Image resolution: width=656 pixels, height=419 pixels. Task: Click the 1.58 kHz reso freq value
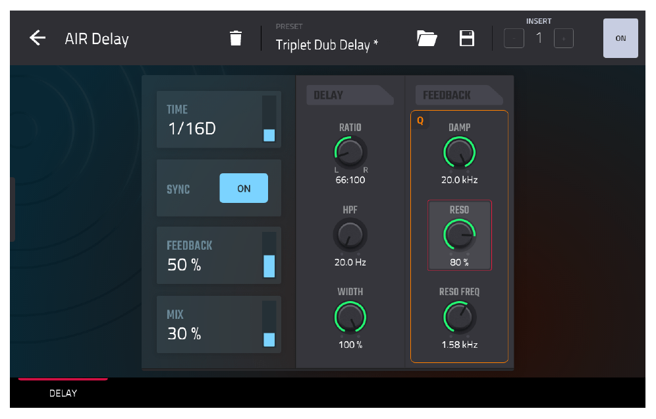tap(459, 345)
